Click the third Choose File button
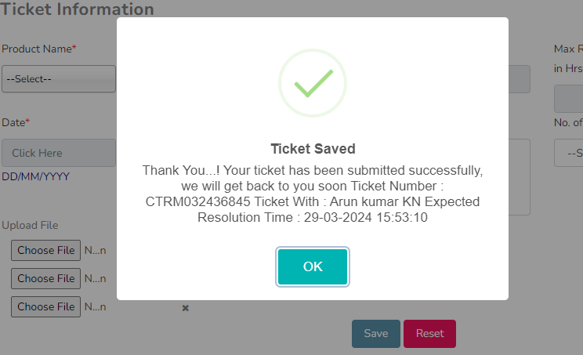Screen dimensions: 583x355 (x=45, y=306)
